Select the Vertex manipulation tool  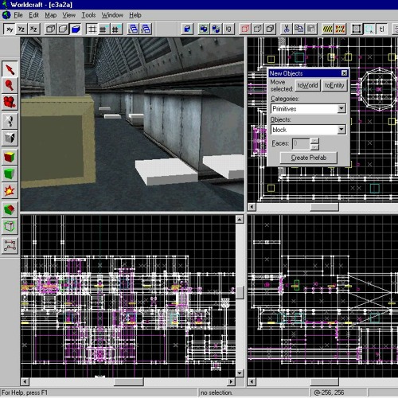pos(10,226)
